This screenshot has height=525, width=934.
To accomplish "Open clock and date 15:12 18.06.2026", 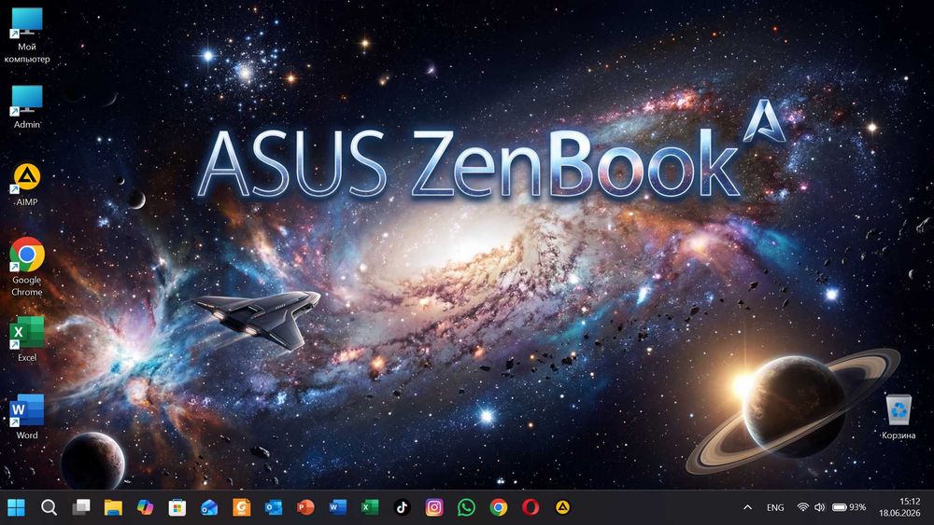I will coord(899,507).
